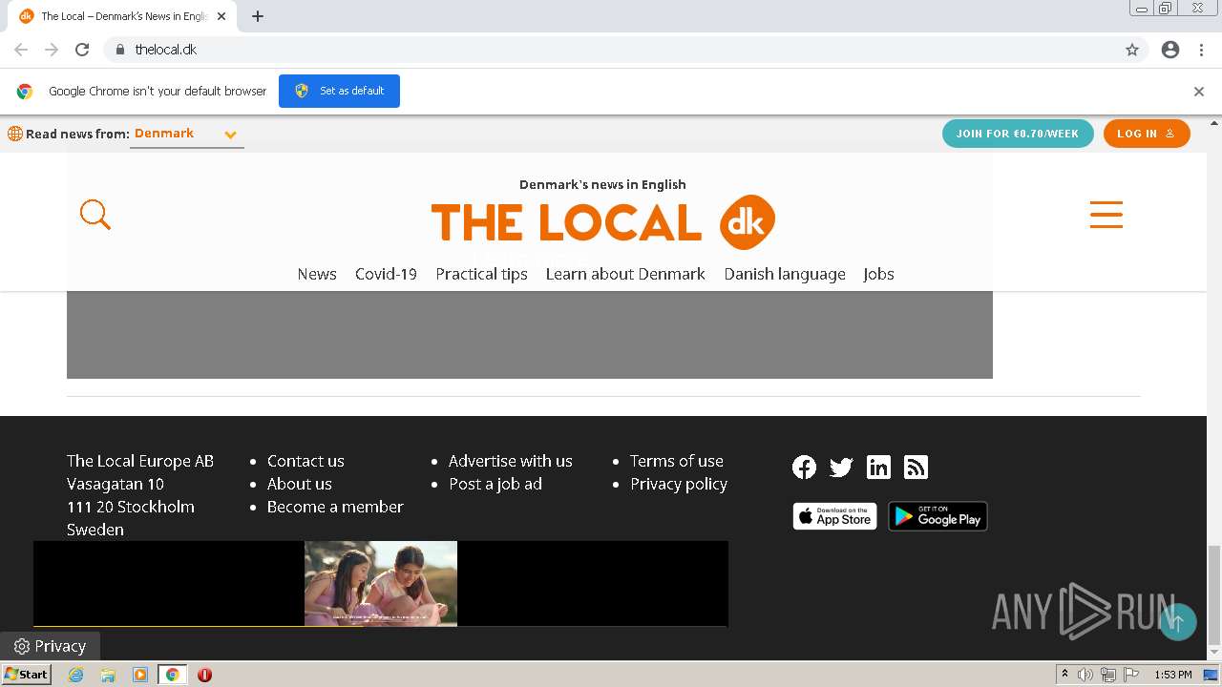The height and width of the screenshot is (687, 1222).
Task: Open the Terms of use link
Action: click(x=677, y=461)
